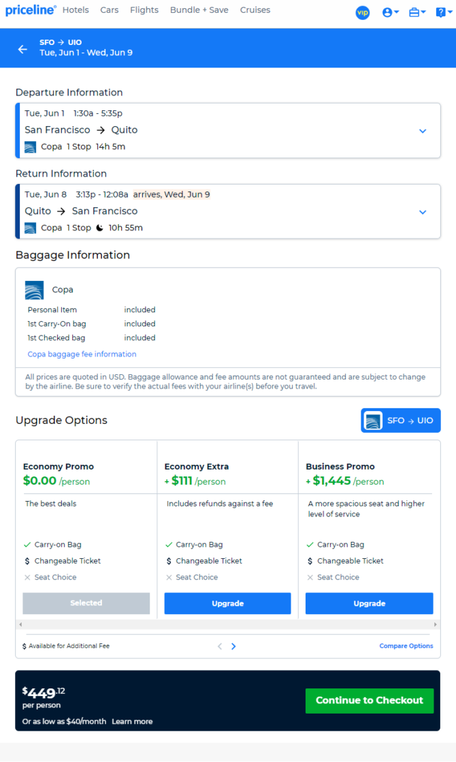Click the Seat Choice X icon under Business Promo
Viewport: 456px width, 762px height.
click(310, 577)
